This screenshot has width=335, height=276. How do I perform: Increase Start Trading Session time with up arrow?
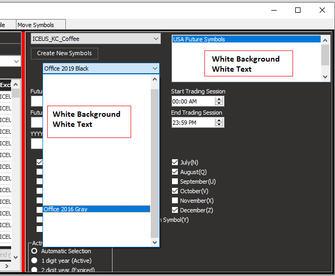point(219,99)
